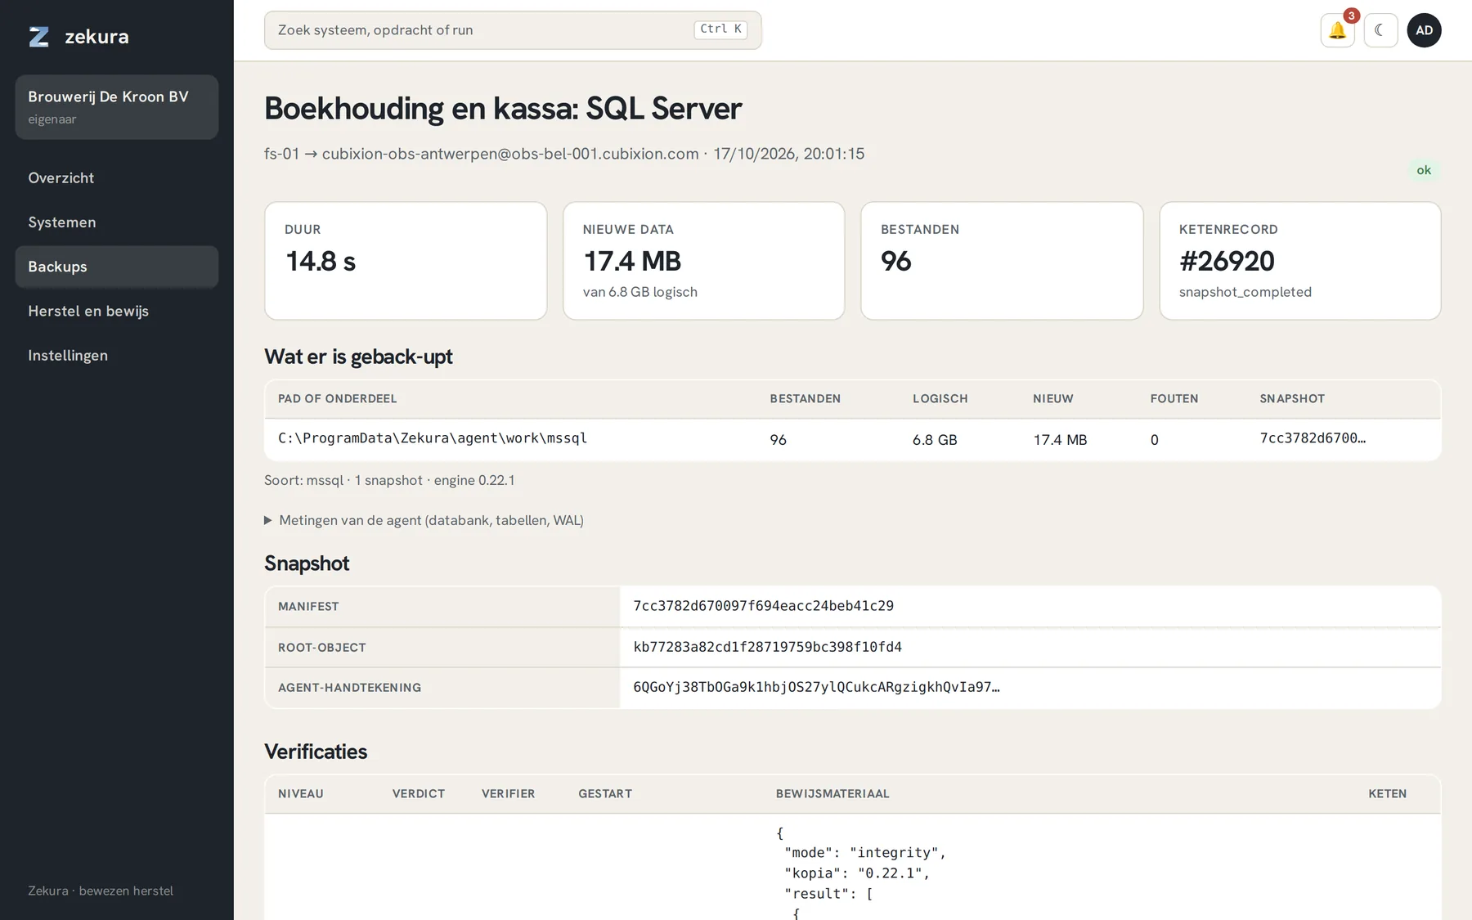
Task: Click the NIVEAU column header
Action: pos(301,794)
